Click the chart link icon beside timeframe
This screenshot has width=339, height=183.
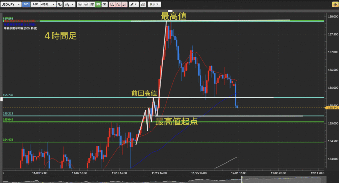click(59, 5)
